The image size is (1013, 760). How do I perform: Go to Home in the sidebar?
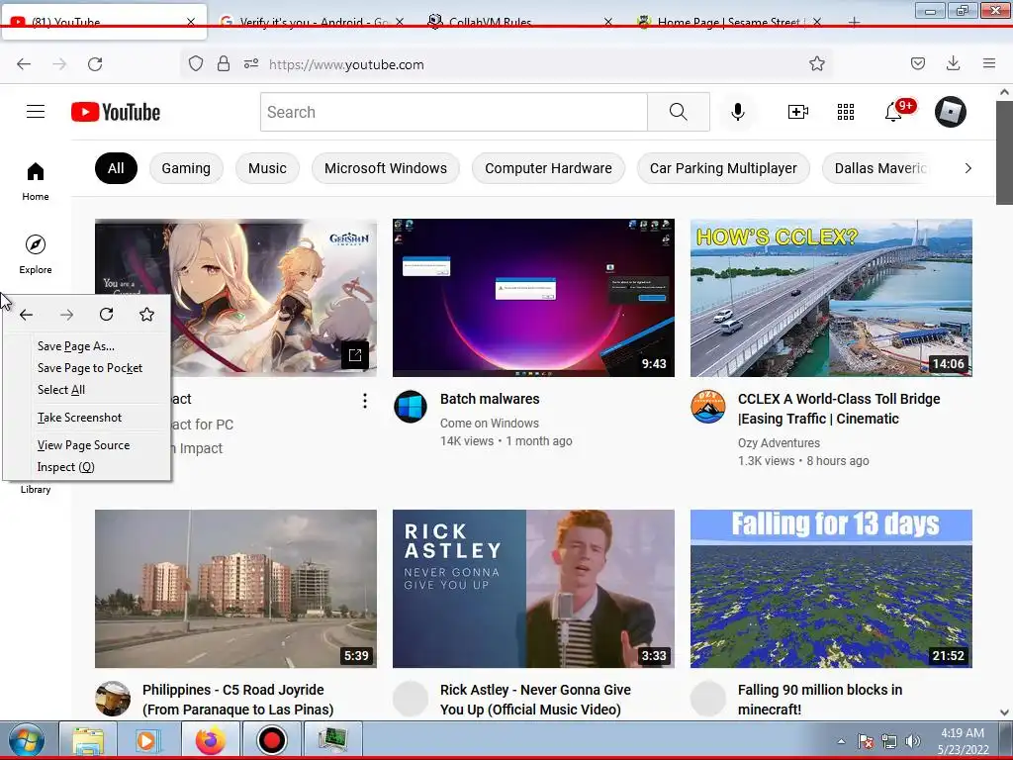[x=36, y=182]
